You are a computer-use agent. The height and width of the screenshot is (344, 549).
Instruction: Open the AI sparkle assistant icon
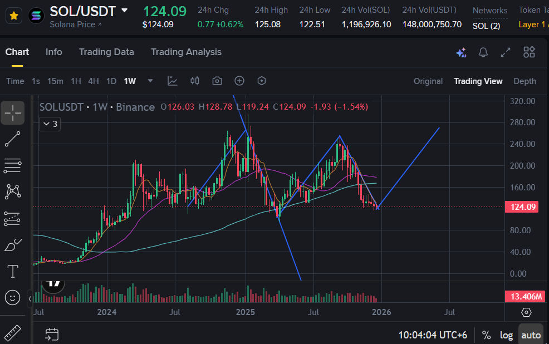(461, 52)
